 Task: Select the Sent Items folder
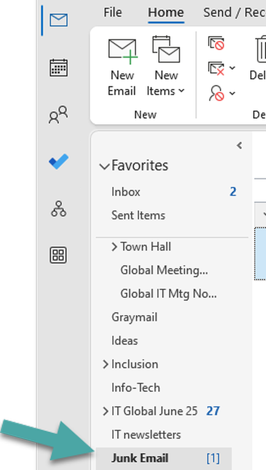pyautogui.click(x=138, y=215)
